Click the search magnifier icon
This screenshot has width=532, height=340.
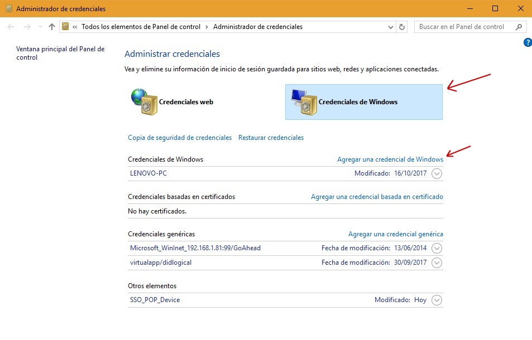click(519, 27)
